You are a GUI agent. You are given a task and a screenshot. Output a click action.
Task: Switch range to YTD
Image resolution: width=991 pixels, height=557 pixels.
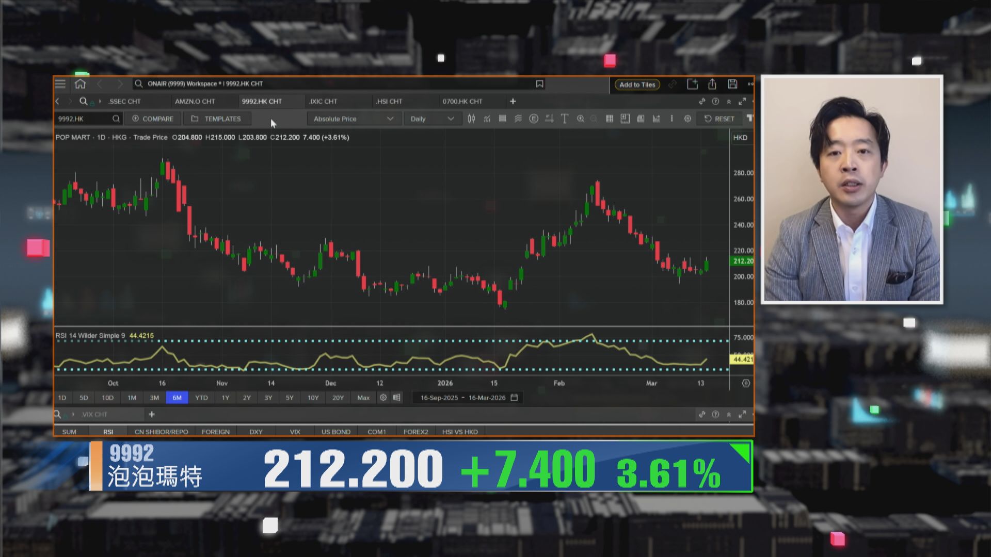[x=201, y=398]
